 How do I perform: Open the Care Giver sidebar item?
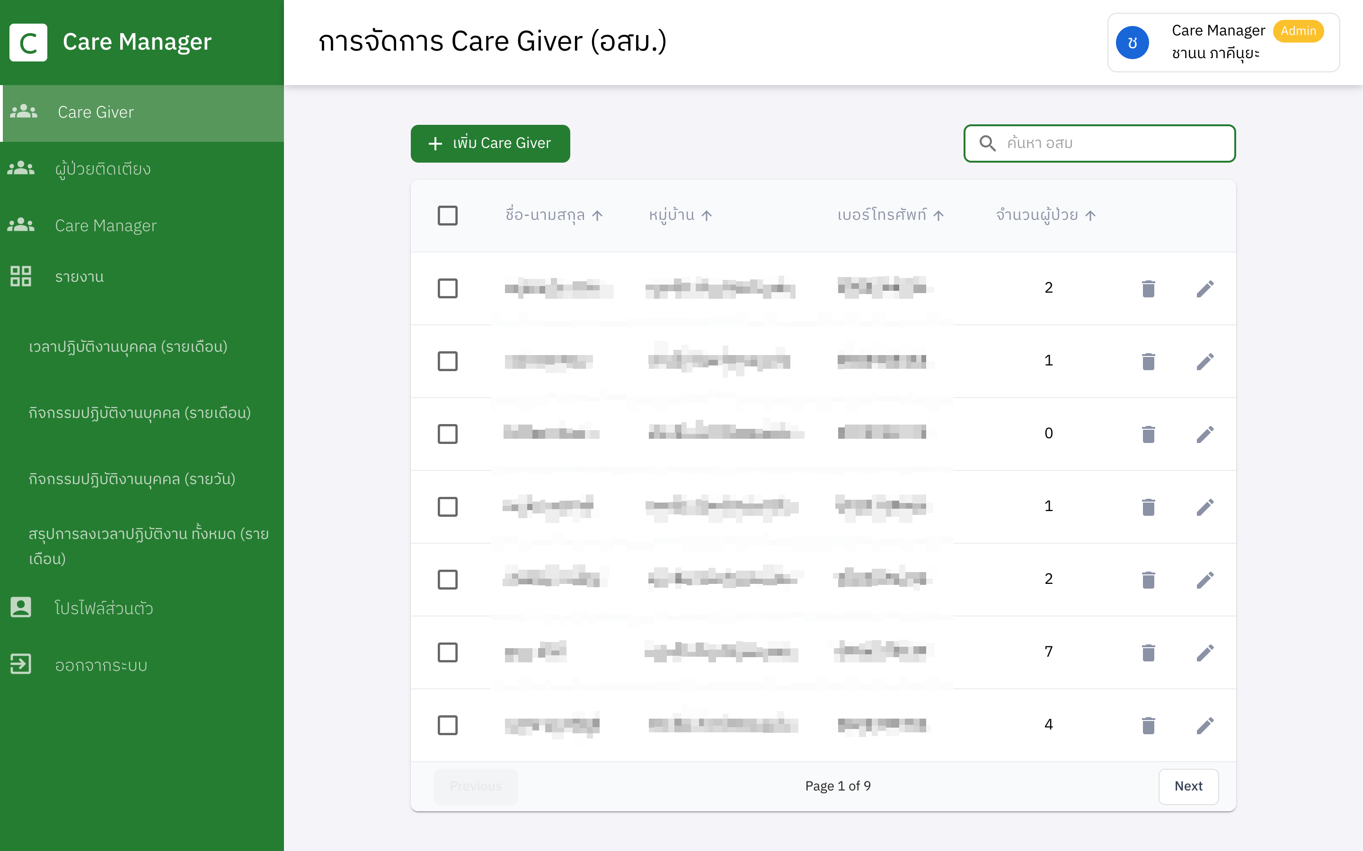click(142, 113)
